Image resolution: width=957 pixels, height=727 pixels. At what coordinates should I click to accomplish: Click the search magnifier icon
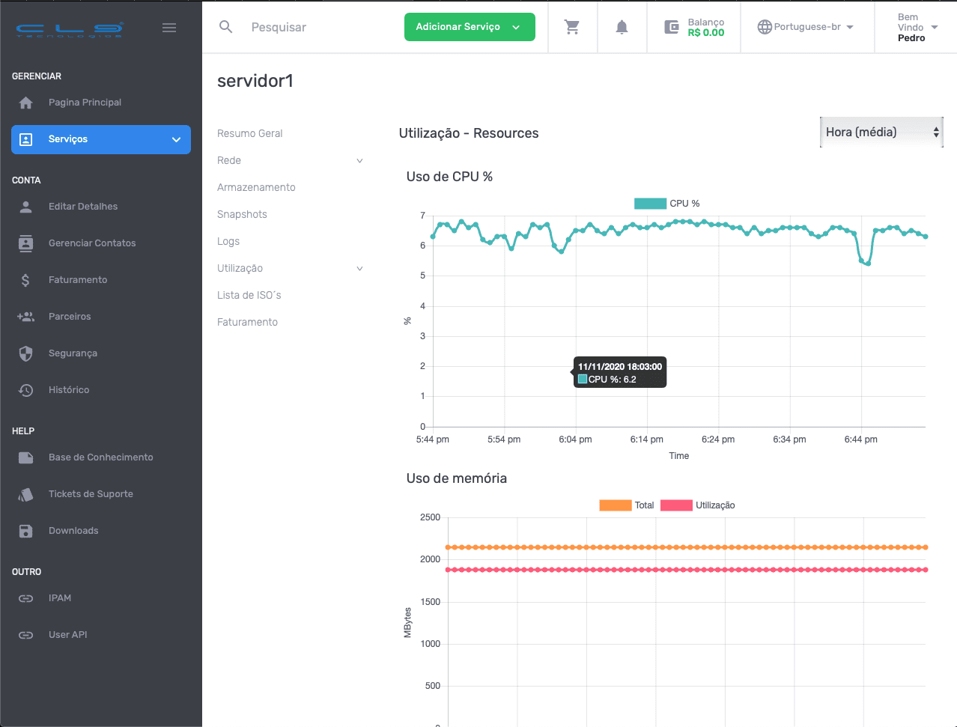coord(225,27)
